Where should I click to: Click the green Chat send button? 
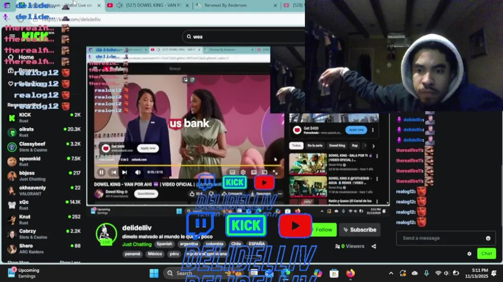click(x=487, y=253)
